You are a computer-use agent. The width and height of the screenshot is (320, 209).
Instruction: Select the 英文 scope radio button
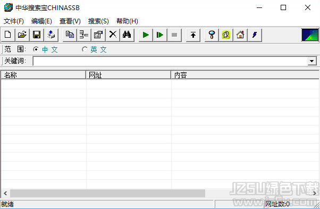[85, 49]
